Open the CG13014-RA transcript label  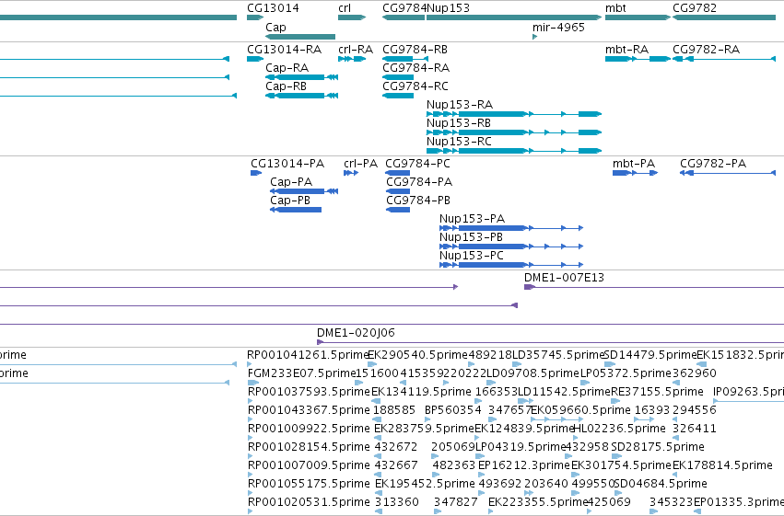click(284, 50)
